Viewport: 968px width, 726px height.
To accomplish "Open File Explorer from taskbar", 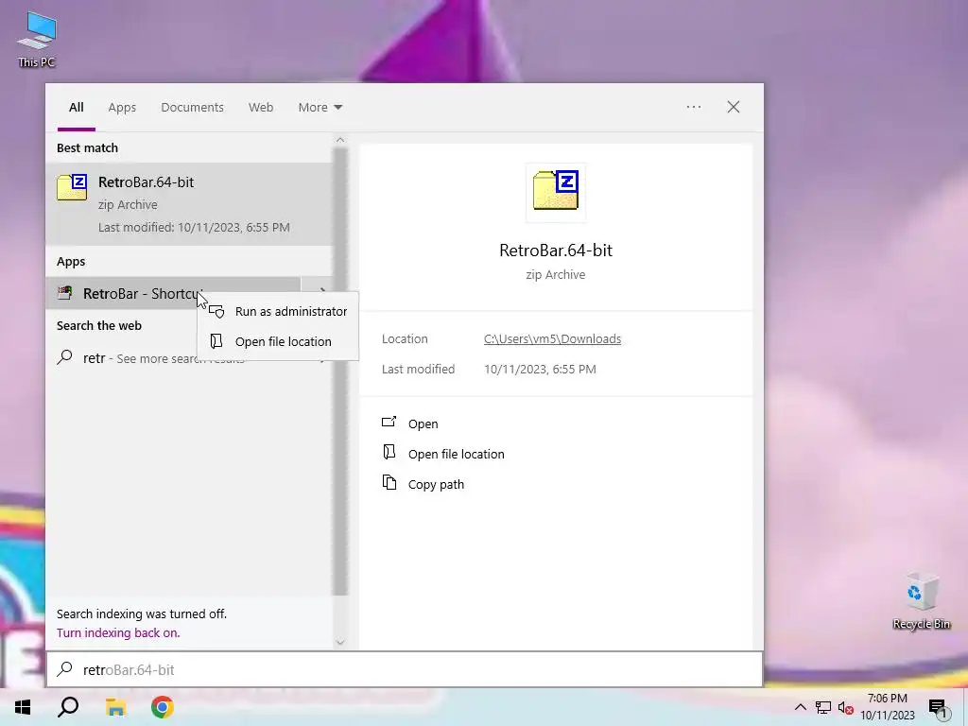I will (115, 707).
